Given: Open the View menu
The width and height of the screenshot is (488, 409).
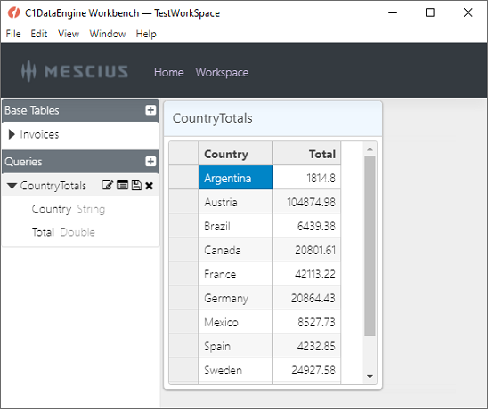Looking at the screenshot, I should click(x=69, y=34).
